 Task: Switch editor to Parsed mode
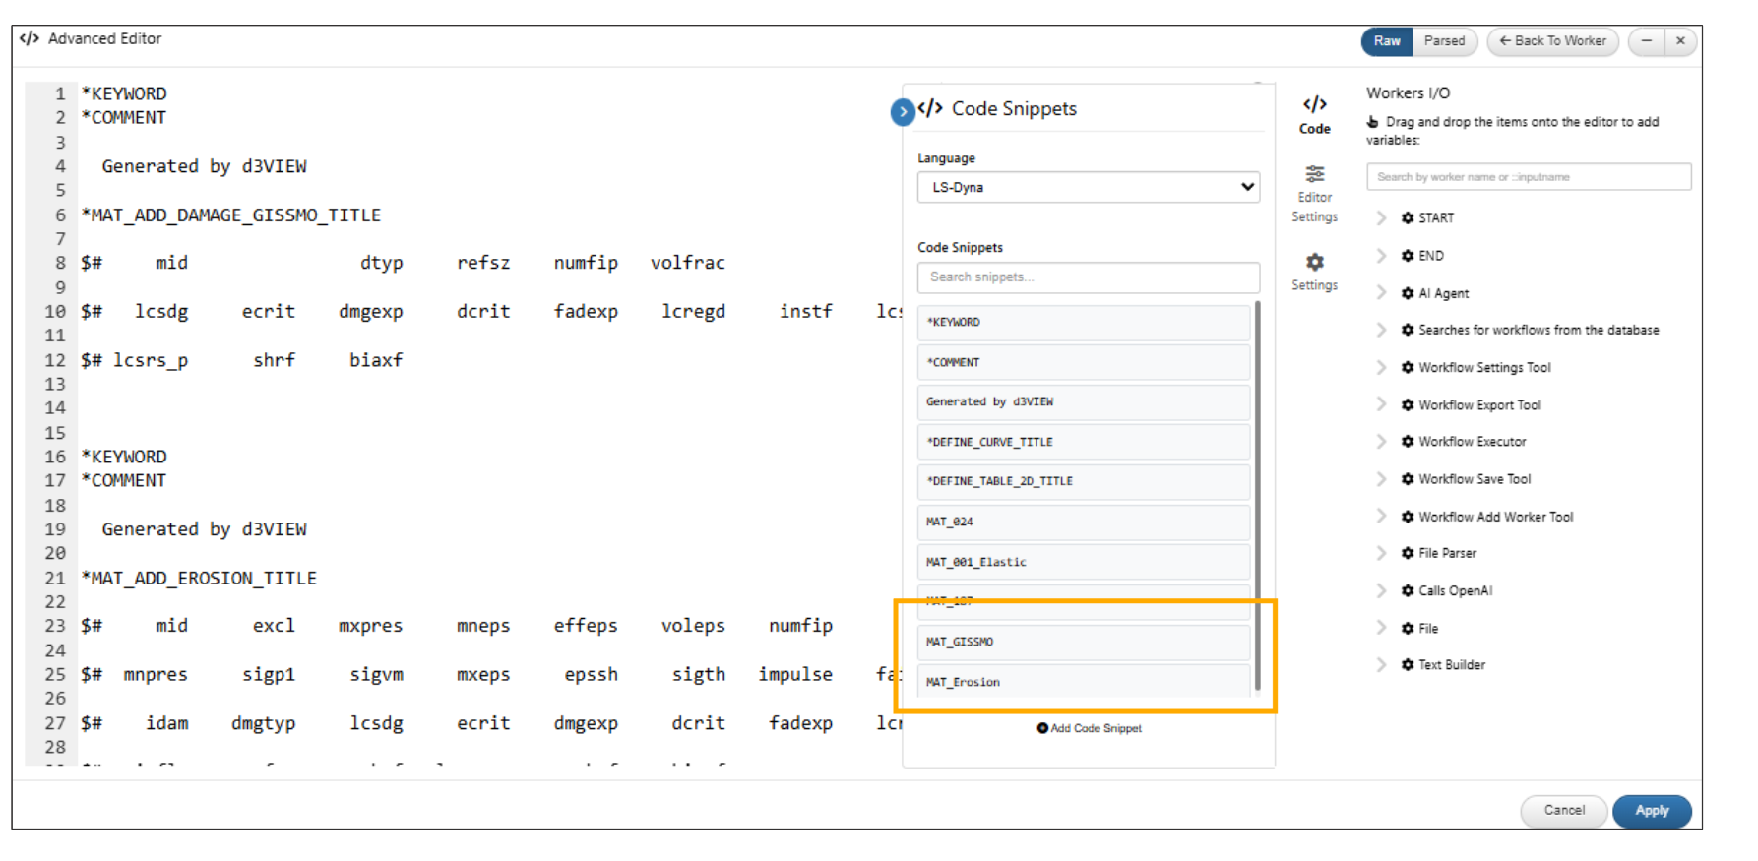coord(1444,41)
